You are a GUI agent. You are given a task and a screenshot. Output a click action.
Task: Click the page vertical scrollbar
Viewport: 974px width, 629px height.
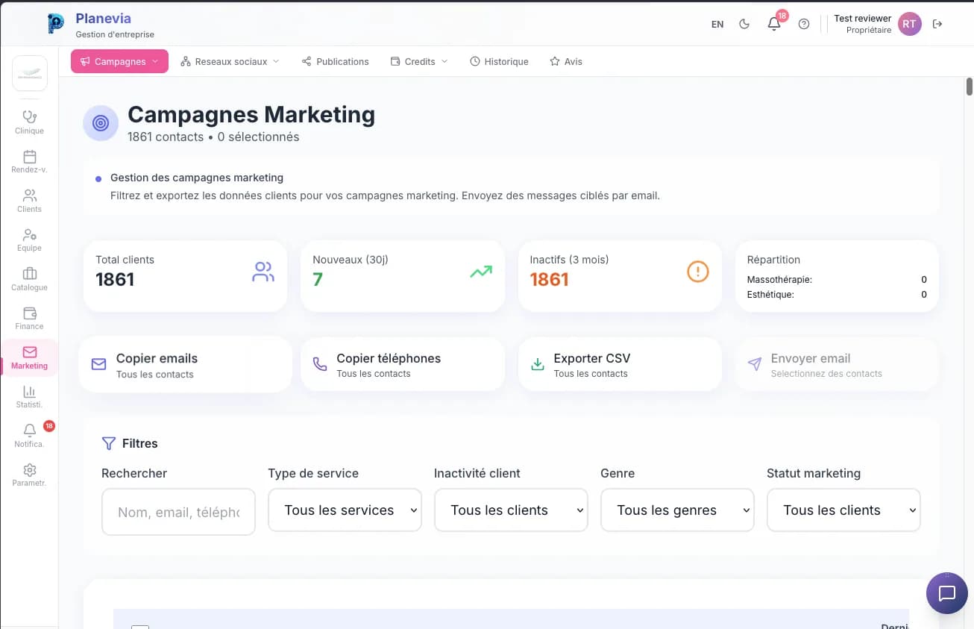pyautogui.click(x=969, y=85)
